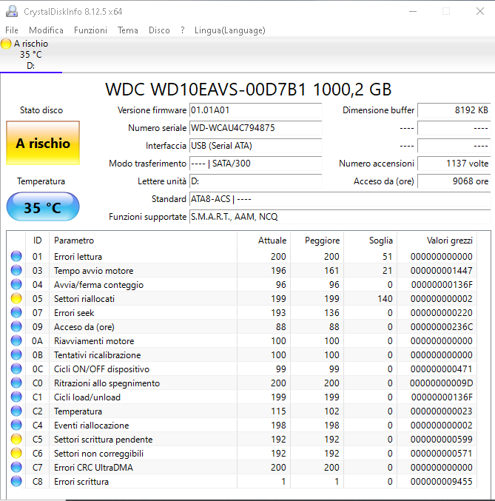Click the CrystalDiskInfo app icon in title bar
The height and width of the screenshot is (501, 495).
coord(12,12)
